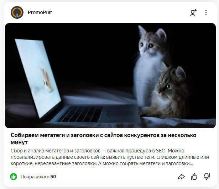The image size is (219, 189).
Task: Click the likes count number 50
Action: (53, 177)
